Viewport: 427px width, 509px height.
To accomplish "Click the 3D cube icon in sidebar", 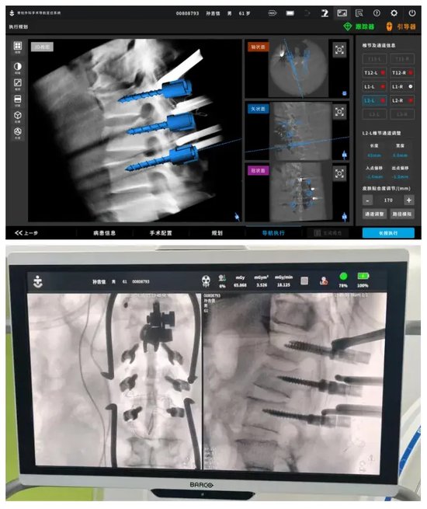I will (18, 115).
